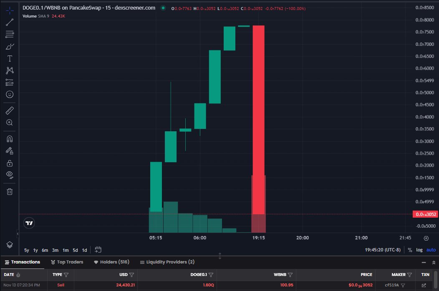Open chart settings via gear icon
This screenshot has width=439, height=291.
[426, 238]
